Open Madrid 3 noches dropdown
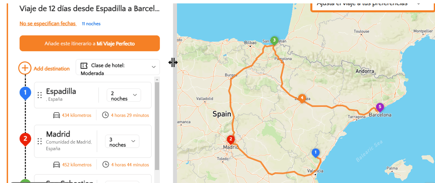The image size is (435, 183). 122,141
